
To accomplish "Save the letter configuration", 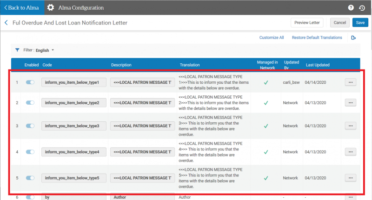I will (360, 23).
